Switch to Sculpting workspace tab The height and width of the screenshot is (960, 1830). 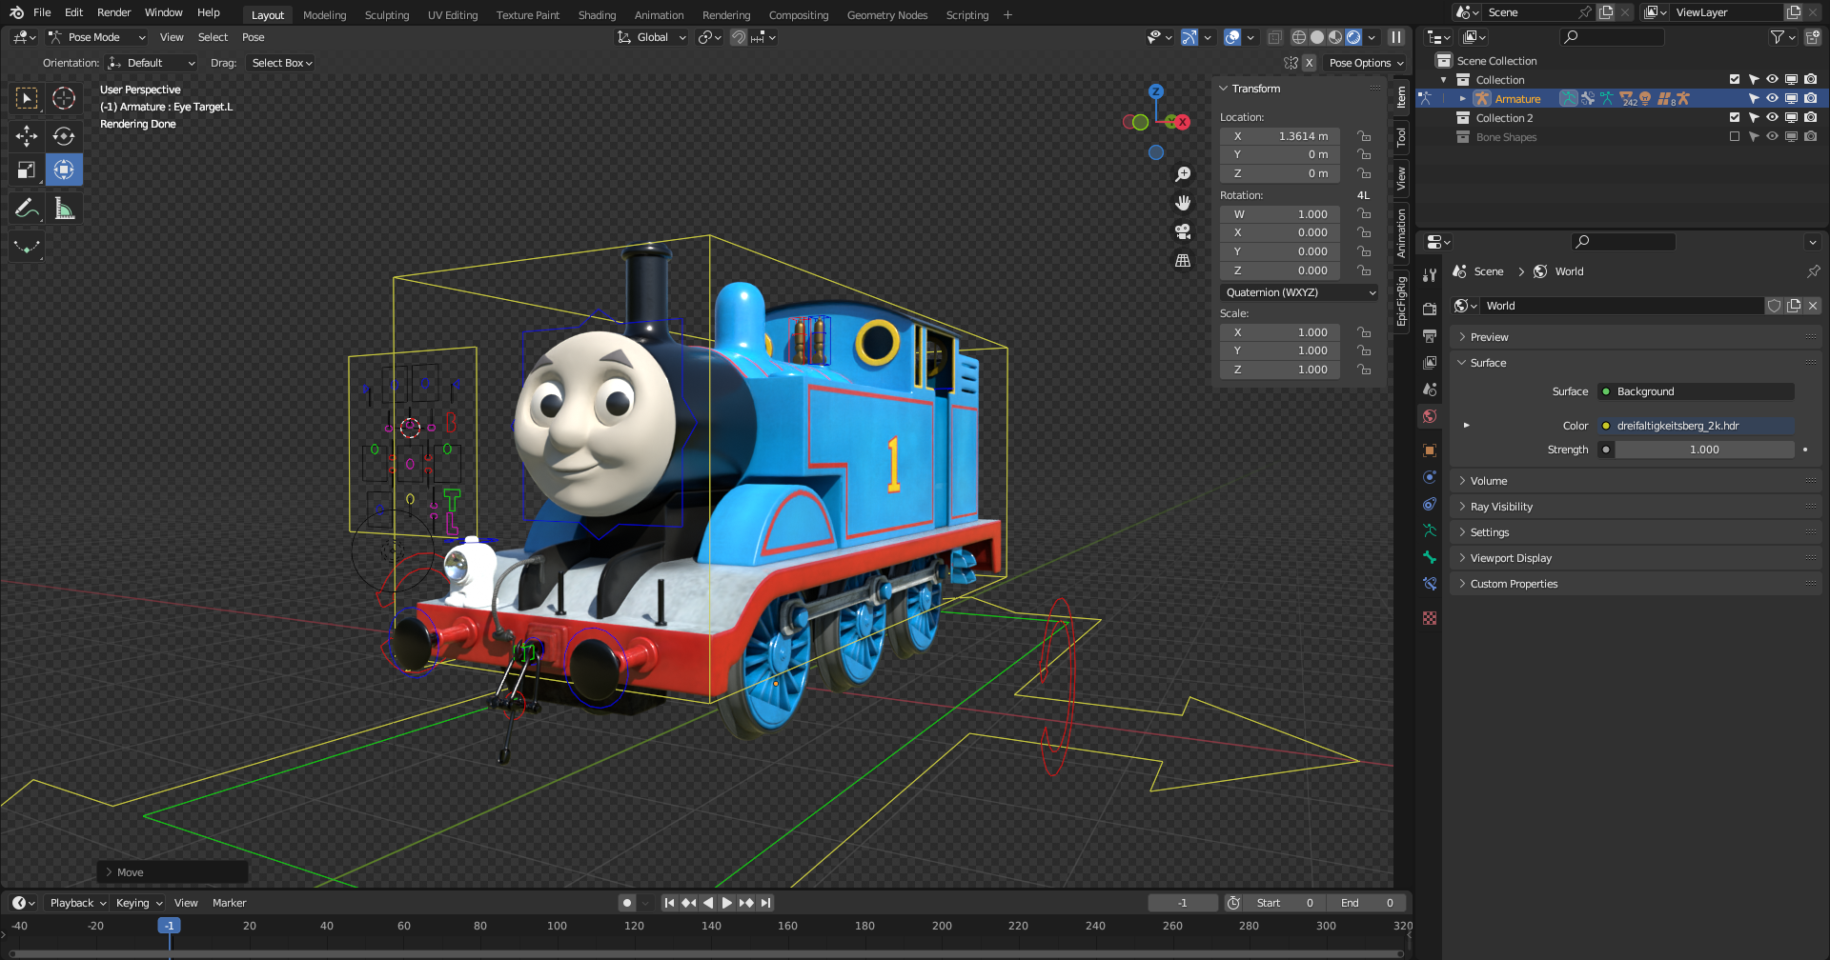(x=387, y=15)
